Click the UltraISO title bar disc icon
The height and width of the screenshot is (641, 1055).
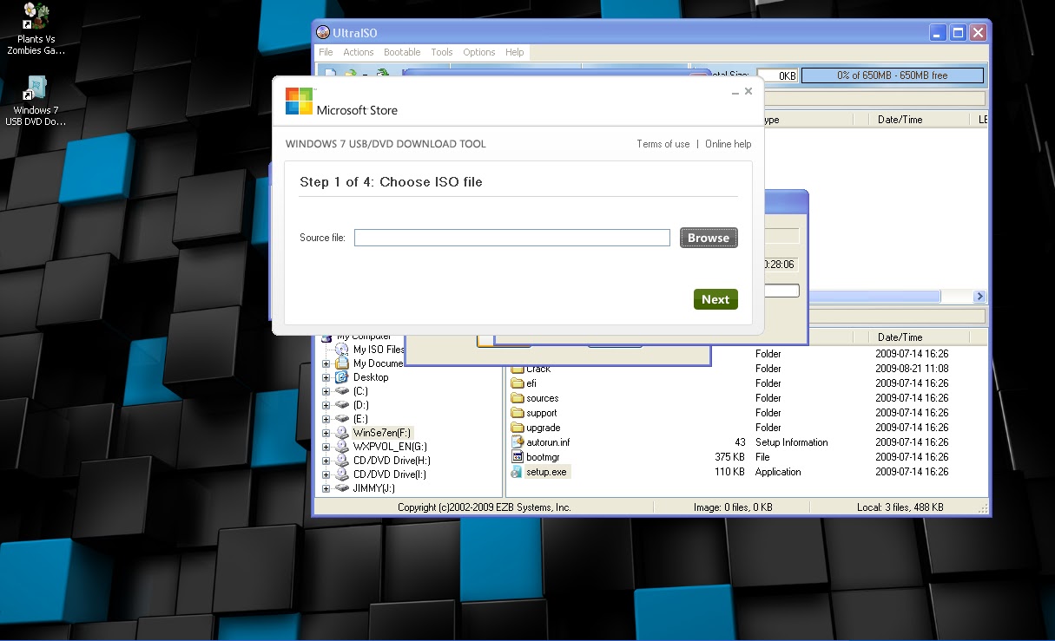click(323, 33)
